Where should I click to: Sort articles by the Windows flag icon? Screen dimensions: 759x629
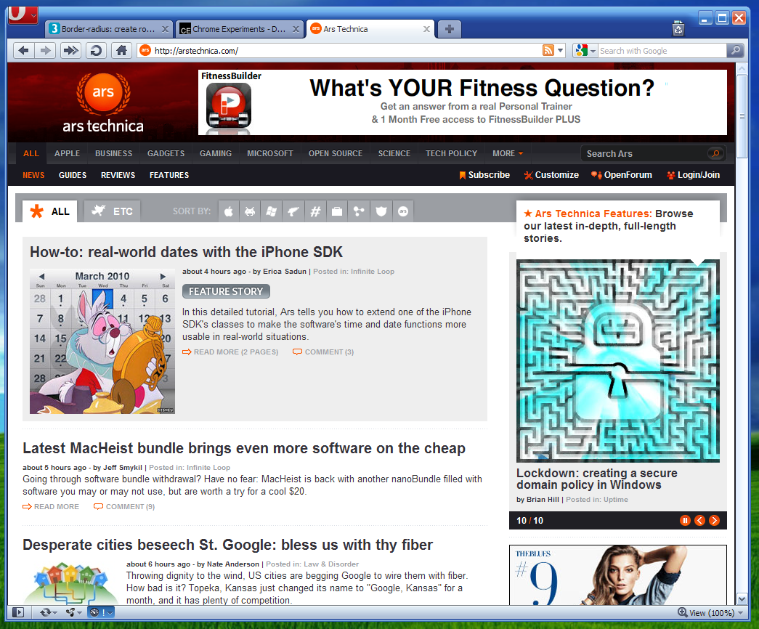coord(272,211)
